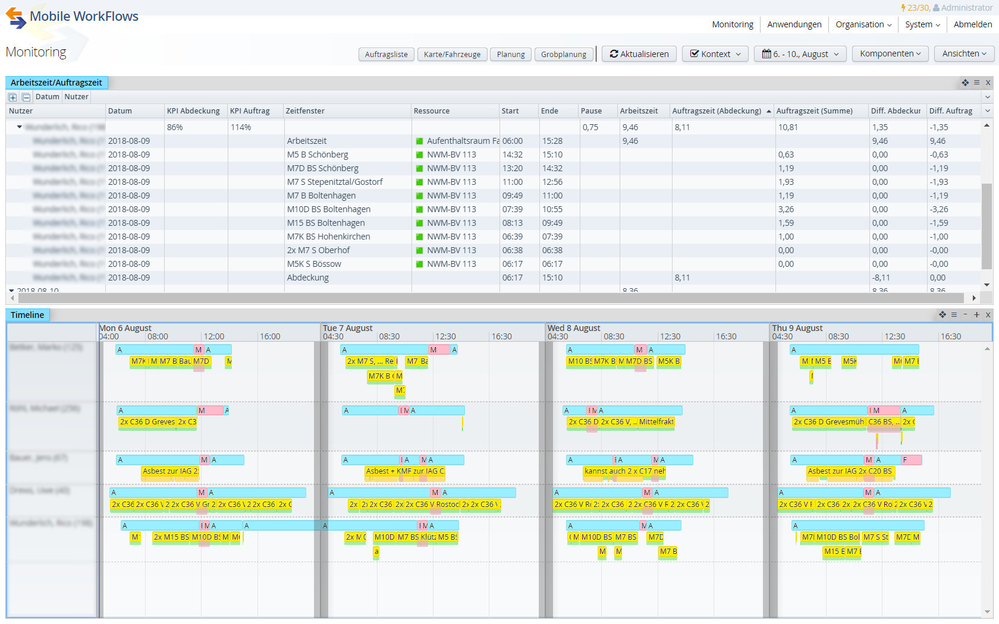Click the Abmelden link

(x=972, y=24)
